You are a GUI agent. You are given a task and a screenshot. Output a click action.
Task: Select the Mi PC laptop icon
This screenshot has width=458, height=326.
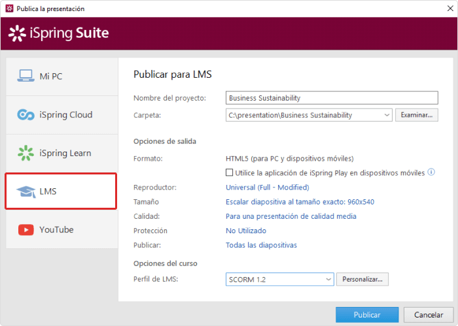pos(26,76)
